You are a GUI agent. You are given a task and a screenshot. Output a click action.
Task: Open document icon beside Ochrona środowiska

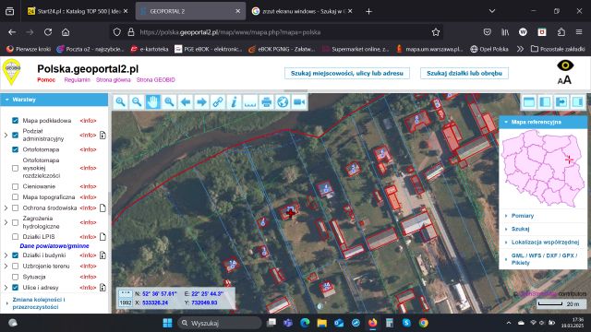point(103,207)
